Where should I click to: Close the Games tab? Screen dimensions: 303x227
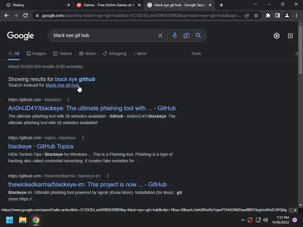click(139, 5)
